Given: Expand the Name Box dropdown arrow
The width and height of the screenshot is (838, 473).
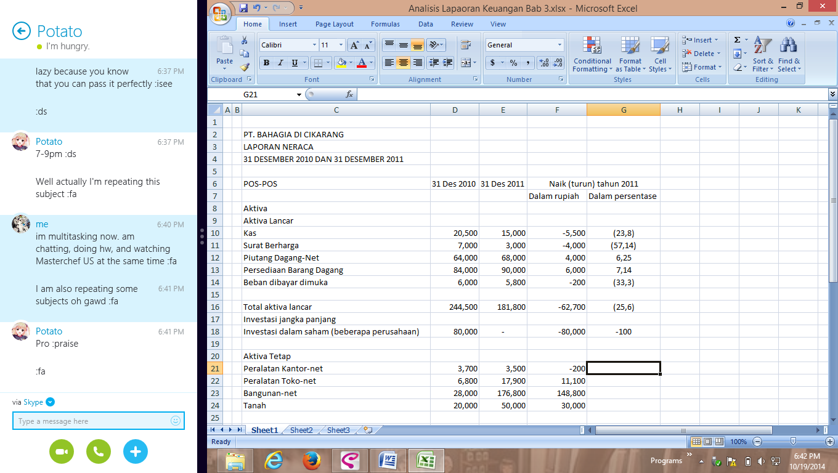Looking at the screenshot, I should 299,95.
